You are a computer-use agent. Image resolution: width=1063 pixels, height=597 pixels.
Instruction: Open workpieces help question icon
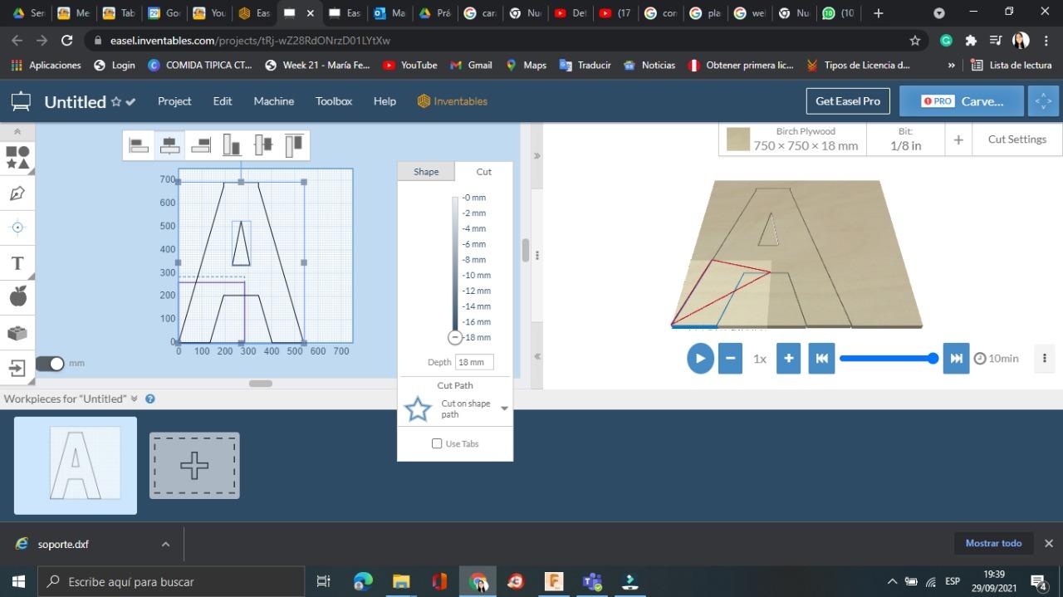pos(150,399)
